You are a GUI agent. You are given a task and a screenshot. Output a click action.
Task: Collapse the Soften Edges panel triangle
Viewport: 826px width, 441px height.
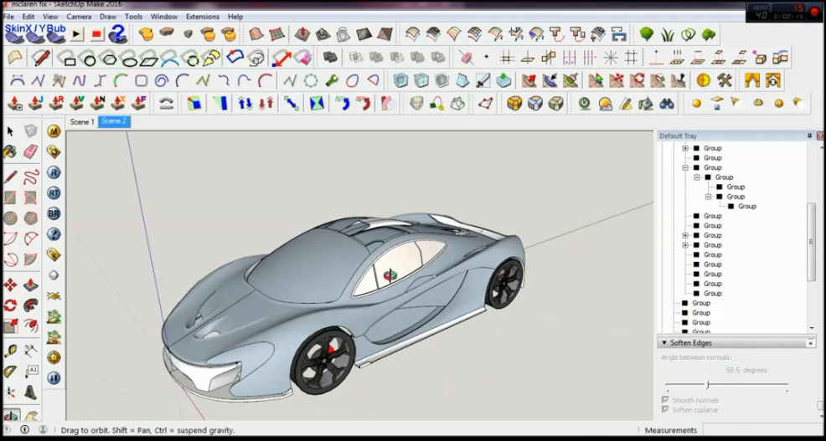(664, 343)
